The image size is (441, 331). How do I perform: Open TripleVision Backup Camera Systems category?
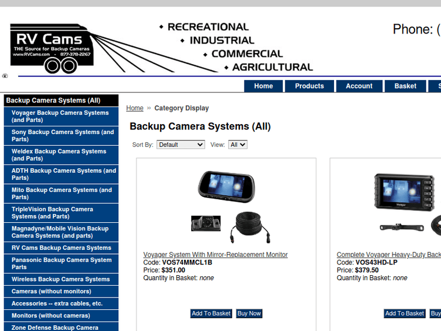point(61,213)
